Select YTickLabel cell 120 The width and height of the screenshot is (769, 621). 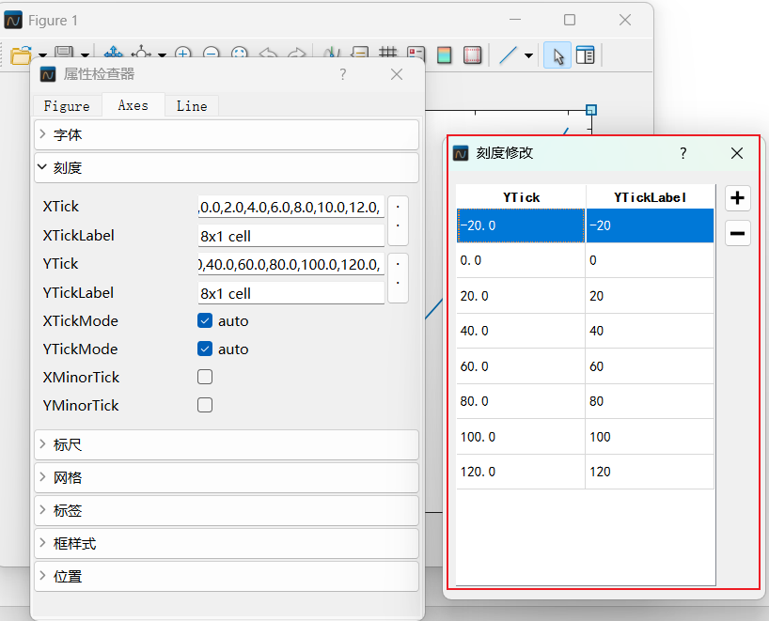pos(650,472)
